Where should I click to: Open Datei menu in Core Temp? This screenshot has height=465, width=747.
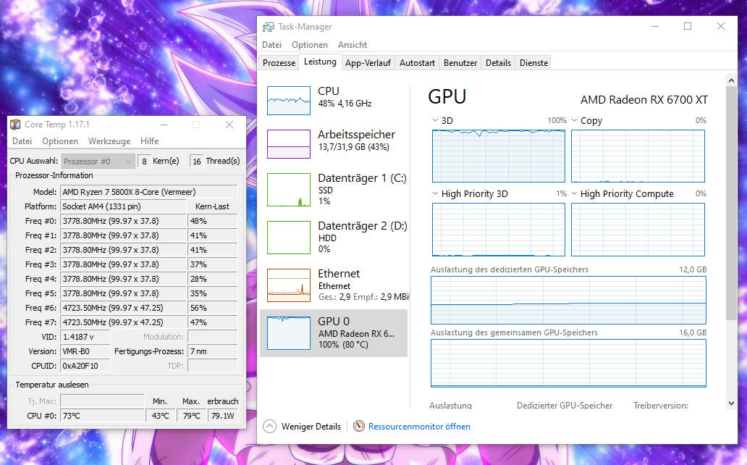coord(22,141)
